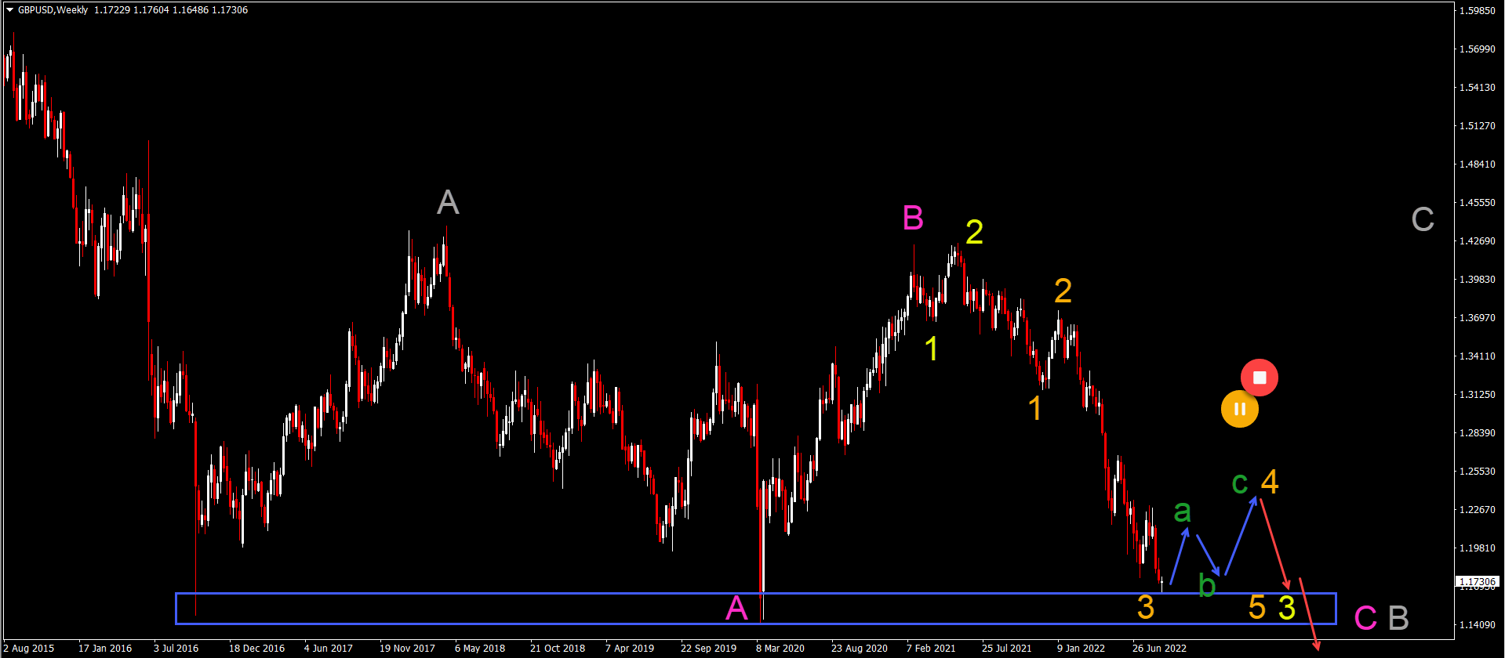Click the 1.42690 price axis level

pyautogui.click(x=1477, y=240)
